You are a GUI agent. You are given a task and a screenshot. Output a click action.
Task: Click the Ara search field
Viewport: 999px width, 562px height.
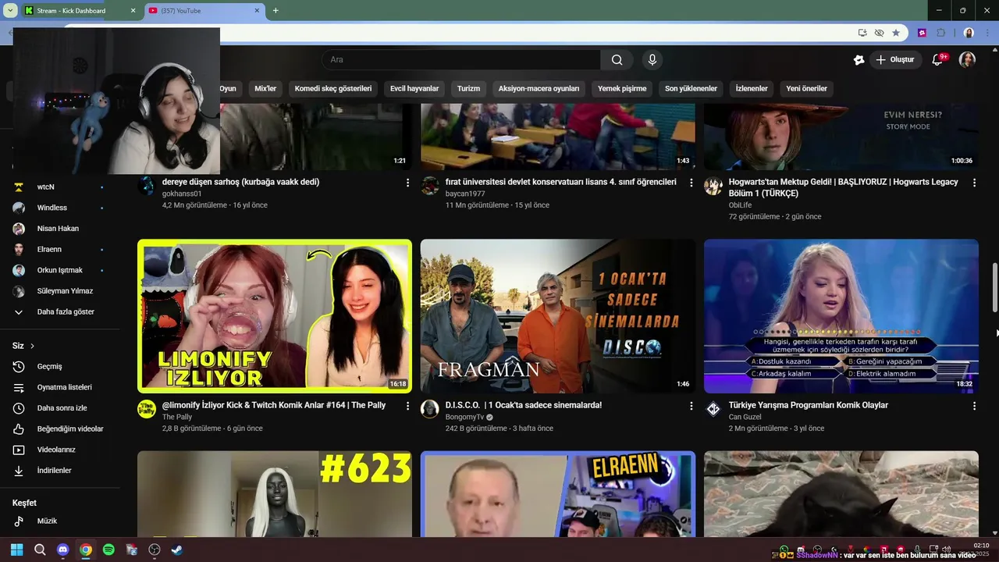click(x=460, y=60)
